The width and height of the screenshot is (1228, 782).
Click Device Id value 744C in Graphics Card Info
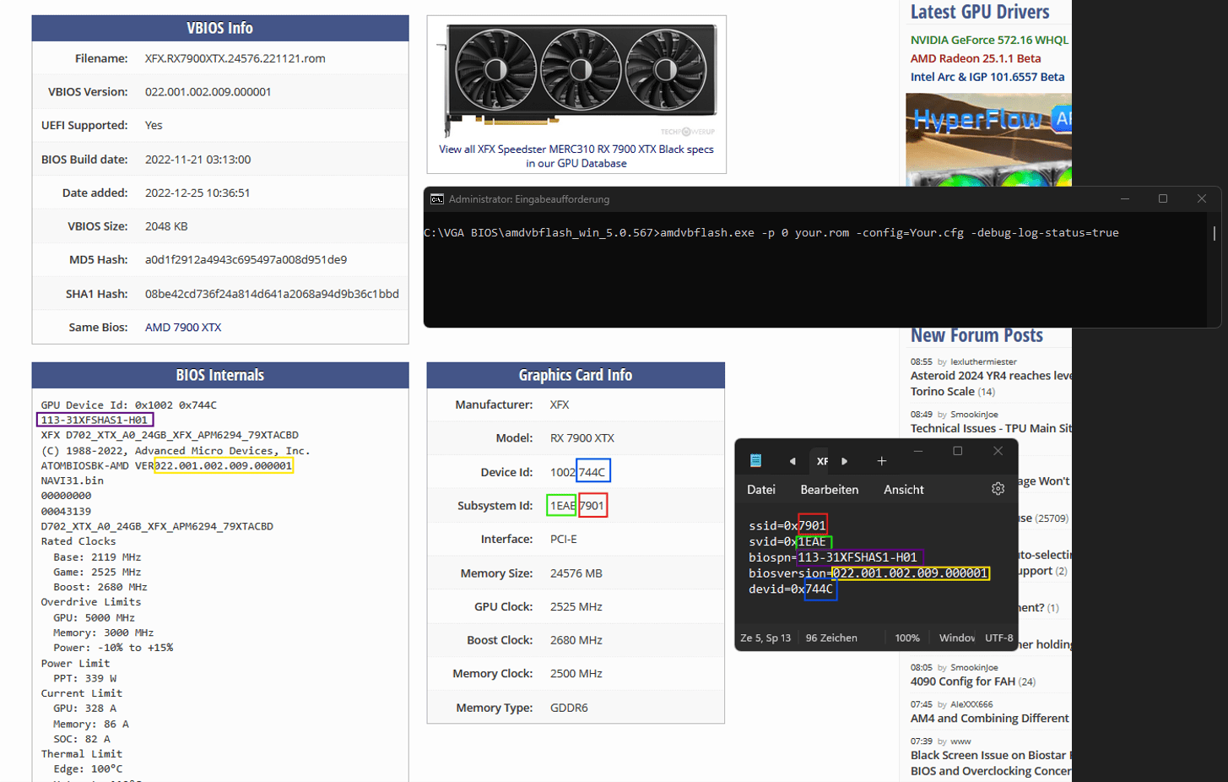coord(592,472)
